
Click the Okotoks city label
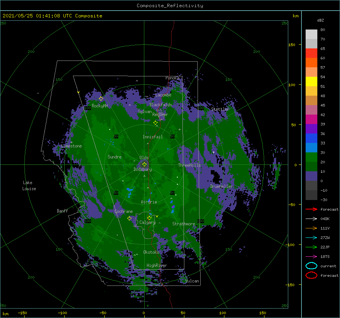(x=151, y=252)
